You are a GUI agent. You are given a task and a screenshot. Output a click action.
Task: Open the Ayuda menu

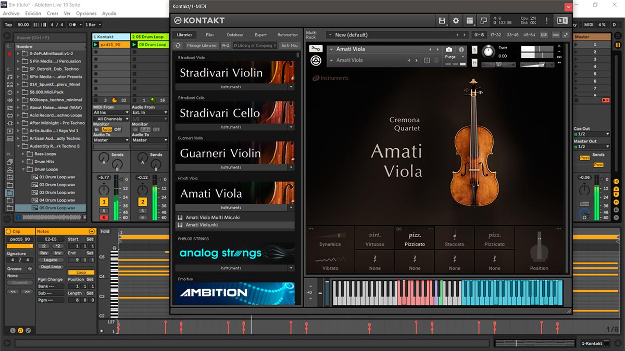click(109, 14)
